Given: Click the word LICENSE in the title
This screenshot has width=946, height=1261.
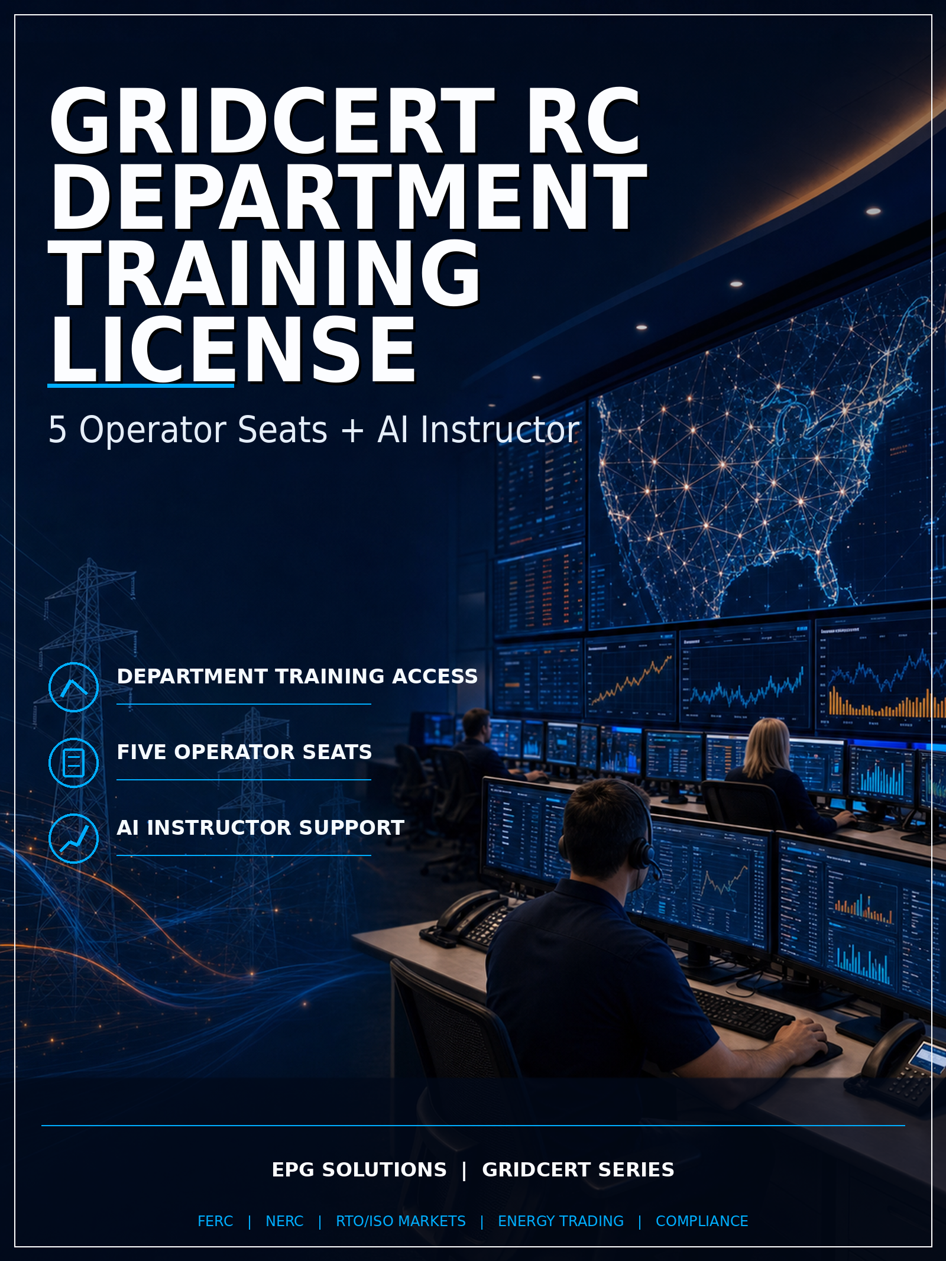Looking at the screenshot, I should click(x=234, y=349).
